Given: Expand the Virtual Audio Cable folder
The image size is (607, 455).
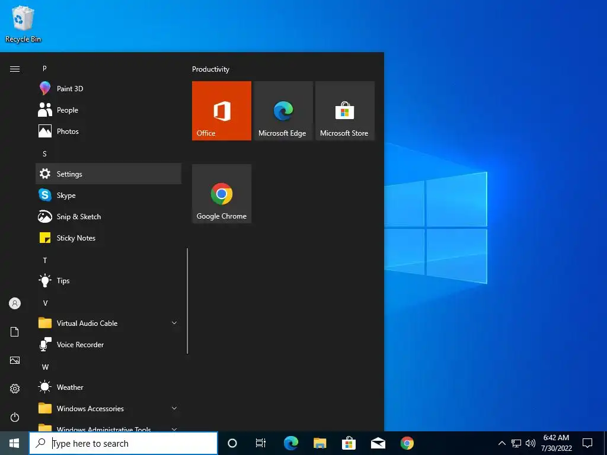Looking at the screenshot, I should pyautogui.click(x=108, y=323).
